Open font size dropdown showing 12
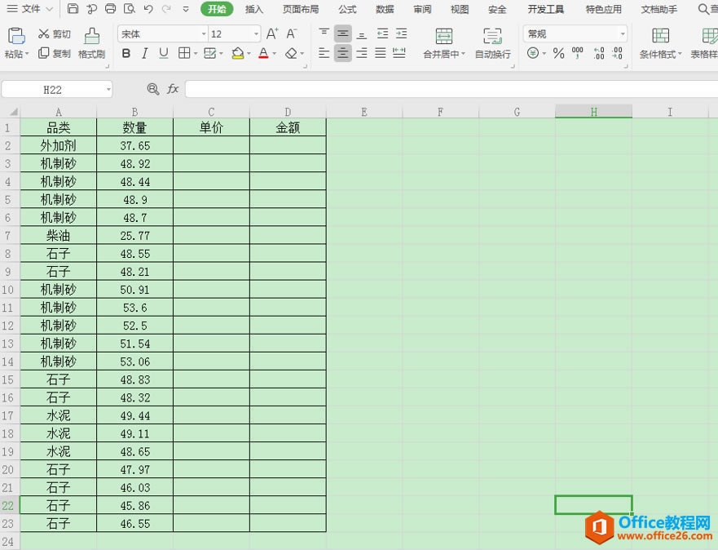The width and height of the screenshot is (718, 550). 256,34
